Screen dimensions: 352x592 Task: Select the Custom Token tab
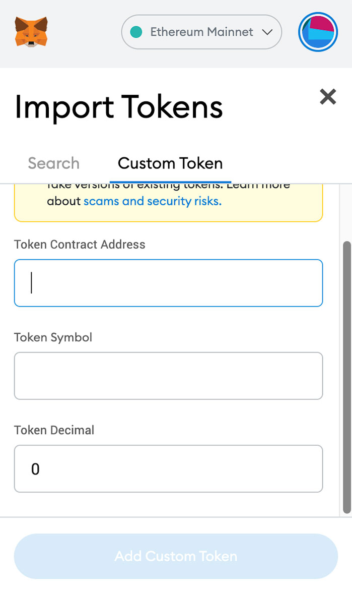[x=170, y=163]
